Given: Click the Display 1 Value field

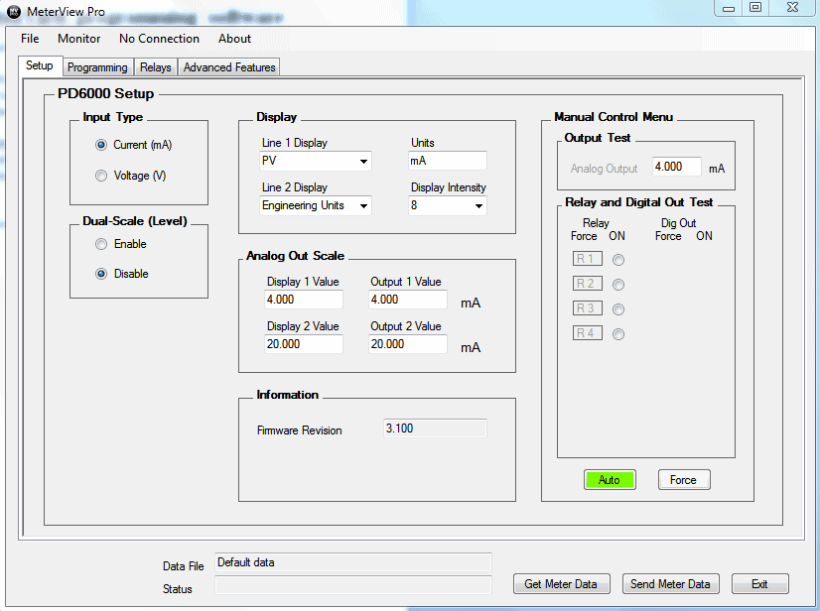Looking at the screenshot, I should (304, 300).
